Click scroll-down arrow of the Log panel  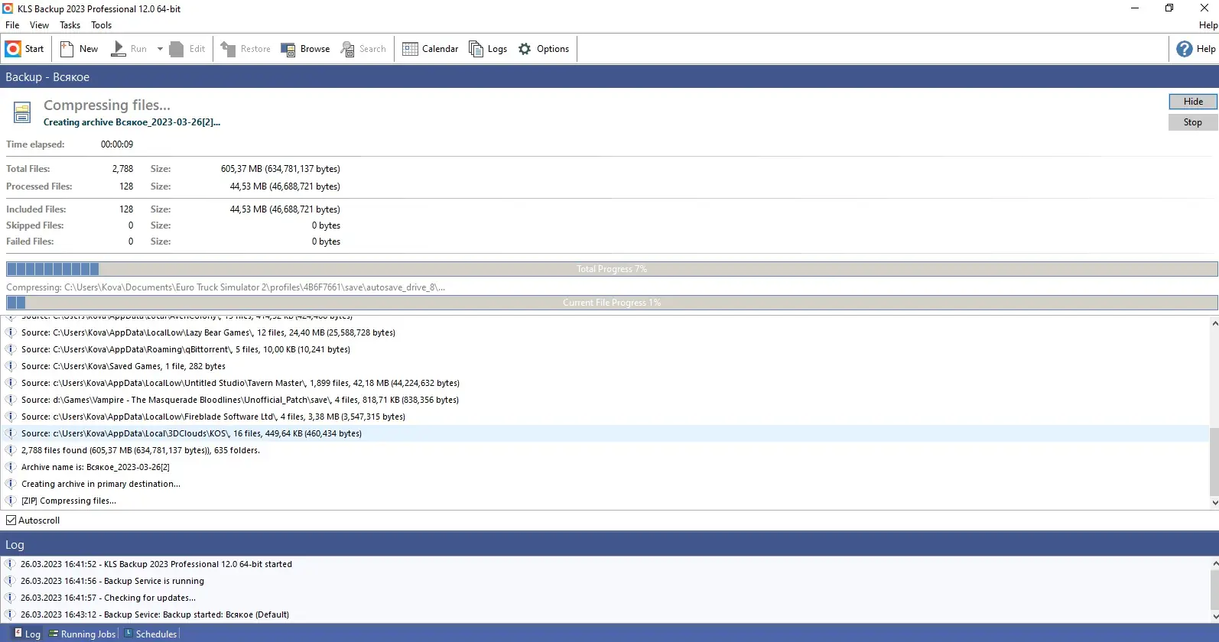click(1214, 616)
